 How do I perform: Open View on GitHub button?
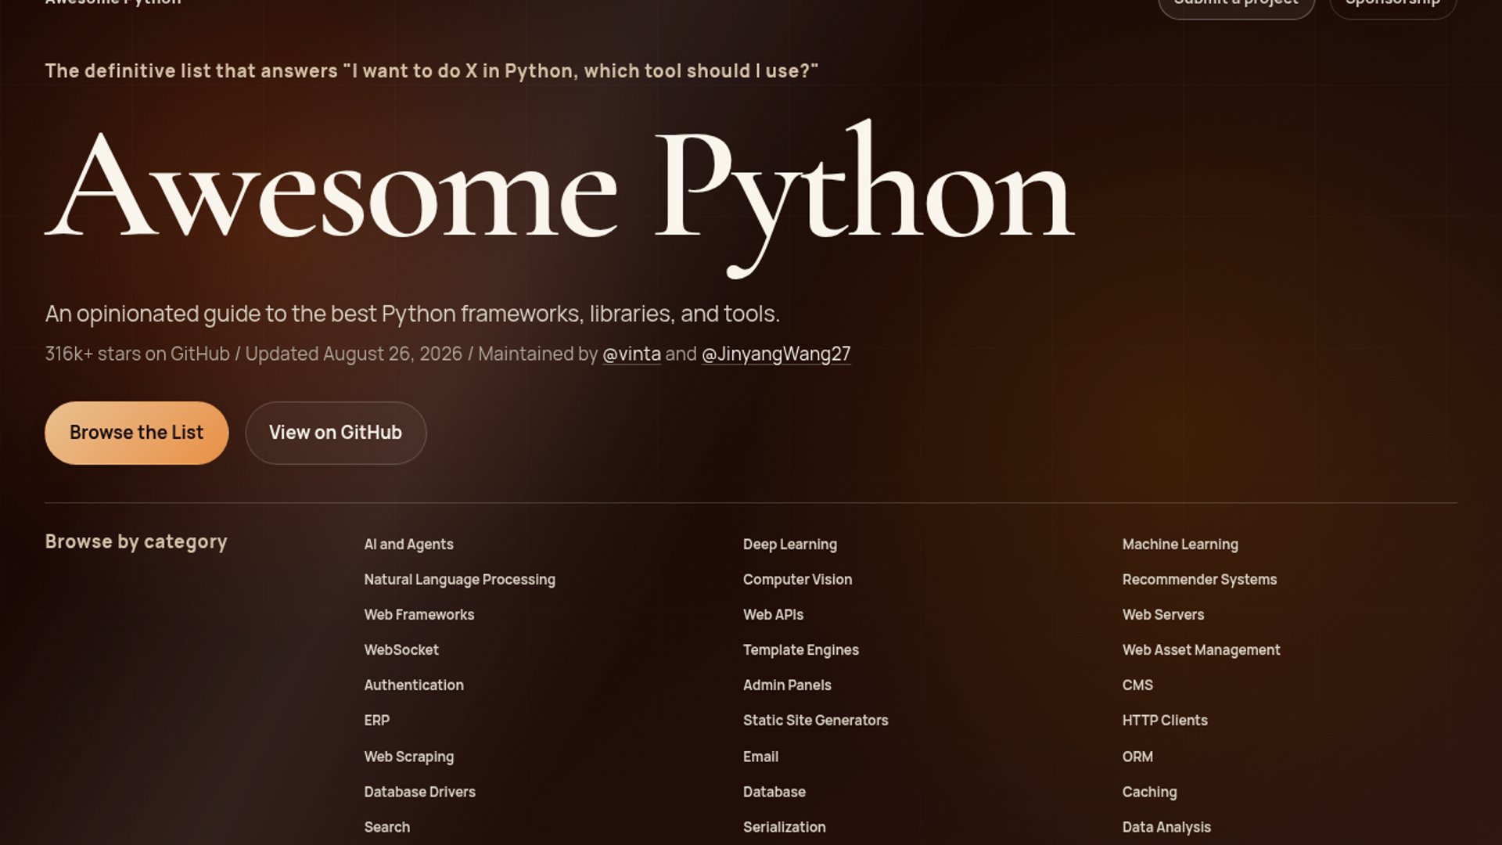336,433
